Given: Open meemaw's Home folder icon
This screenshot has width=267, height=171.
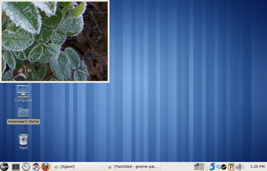Looking at the screenshot, I should point(23,113).
